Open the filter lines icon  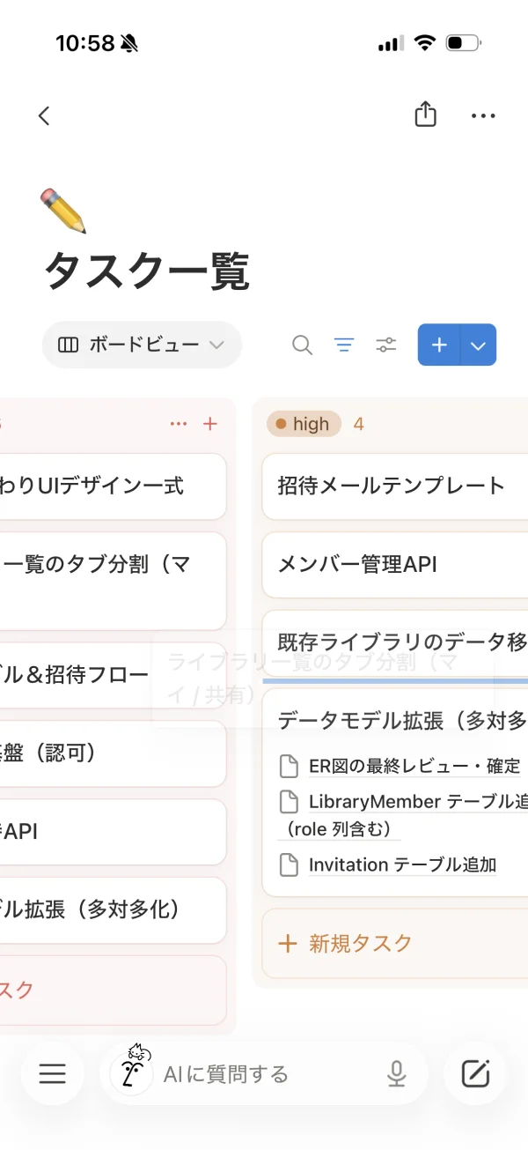coord(344,345)
